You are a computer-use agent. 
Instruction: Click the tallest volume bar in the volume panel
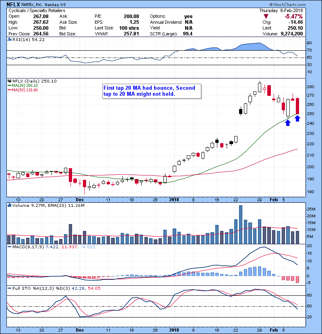pyautogui.click(x=241, y=225)
